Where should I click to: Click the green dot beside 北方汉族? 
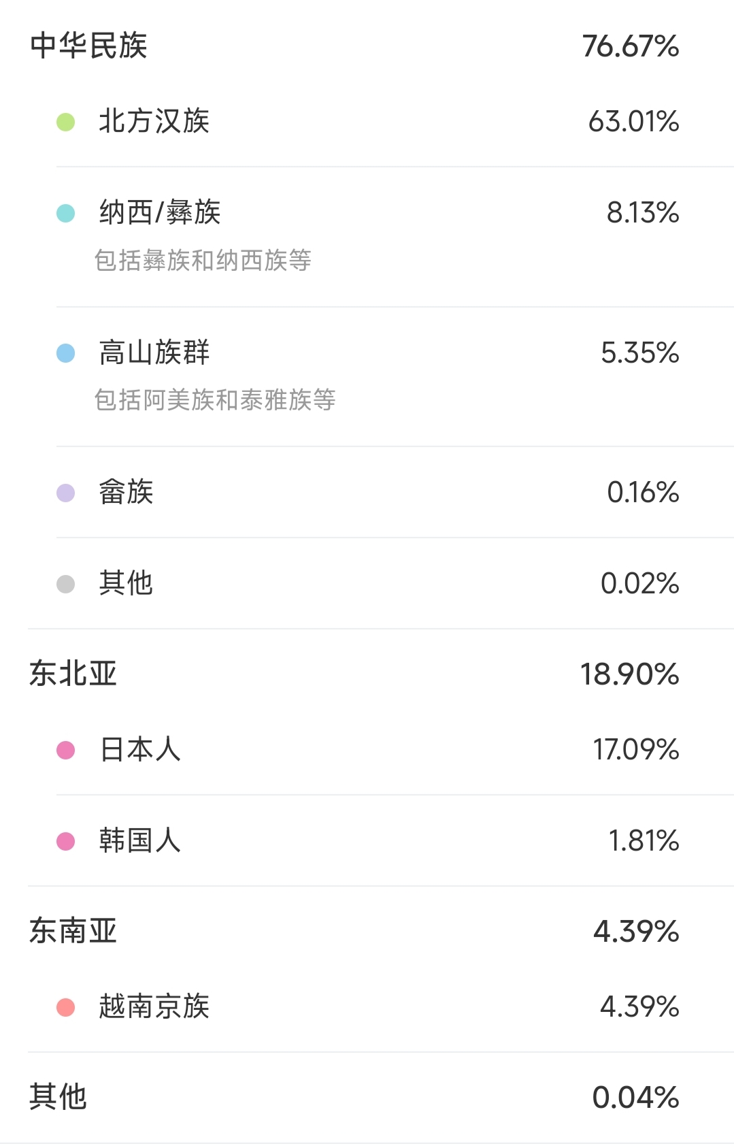(65, 122)
